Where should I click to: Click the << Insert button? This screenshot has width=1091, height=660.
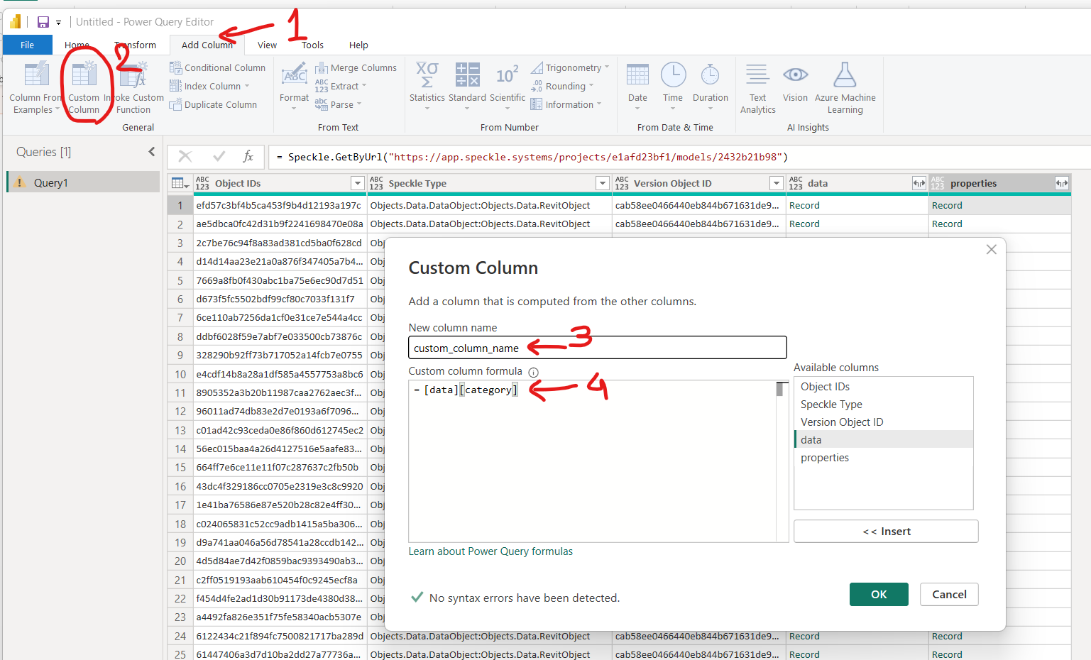886,531
